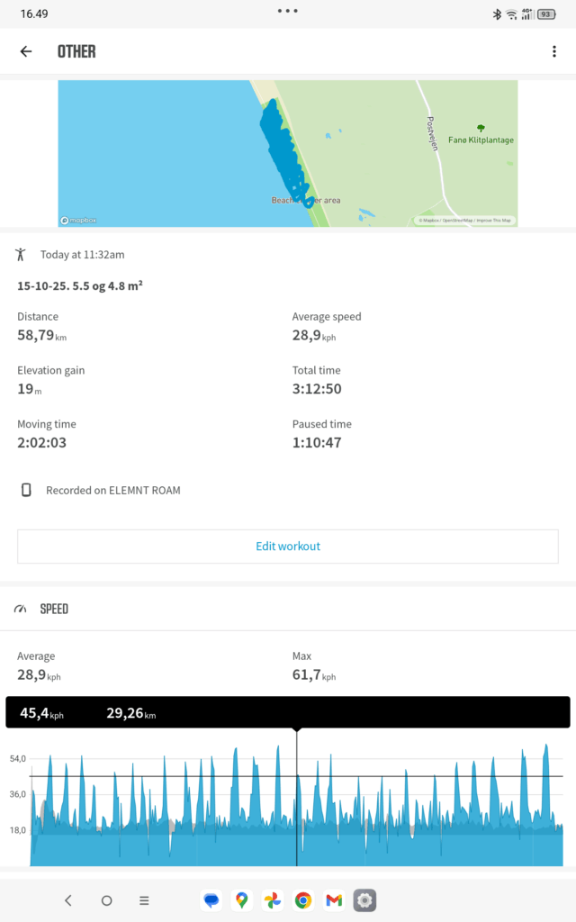Open Google Maps from the dock
576x922 pixels.
(241, 899)
